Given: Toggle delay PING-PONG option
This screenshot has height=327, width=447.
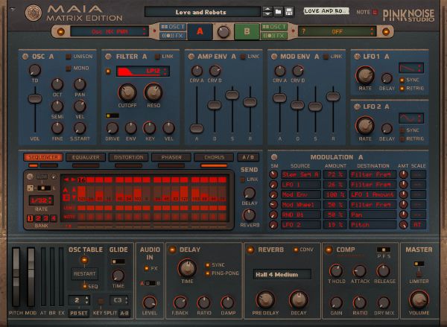Looking at the screenshot, I should (x=208, y=273).
